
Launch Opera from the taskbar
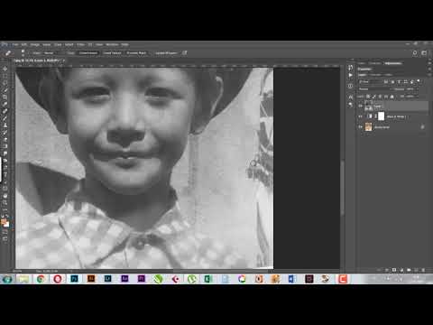tap(58, 279)
